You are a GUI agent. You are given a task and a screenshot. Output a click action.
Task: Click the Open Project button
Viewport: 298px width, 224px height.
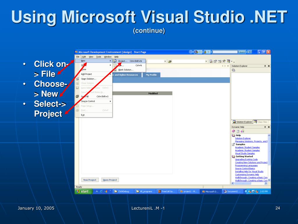pos(110,180)
